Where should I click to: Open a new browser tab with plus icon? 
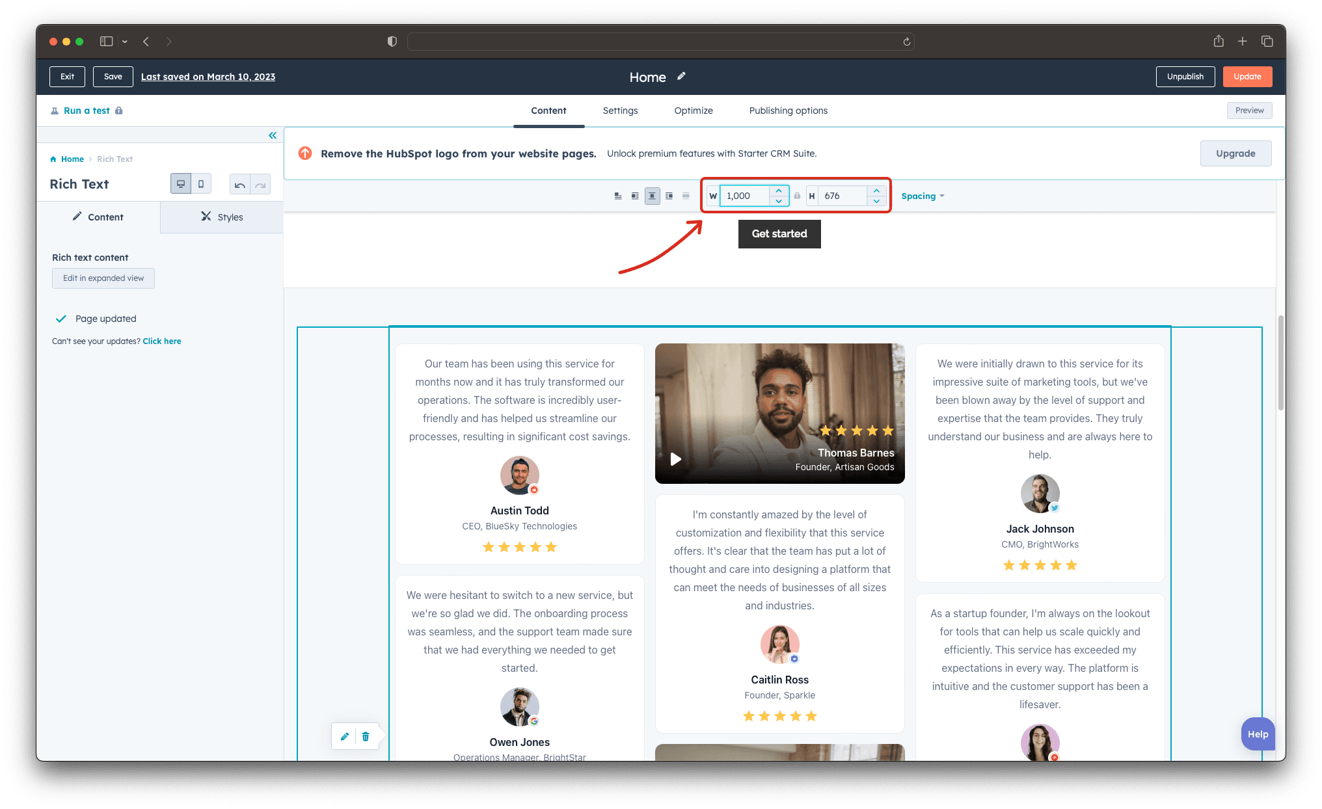click(1242, 41)
